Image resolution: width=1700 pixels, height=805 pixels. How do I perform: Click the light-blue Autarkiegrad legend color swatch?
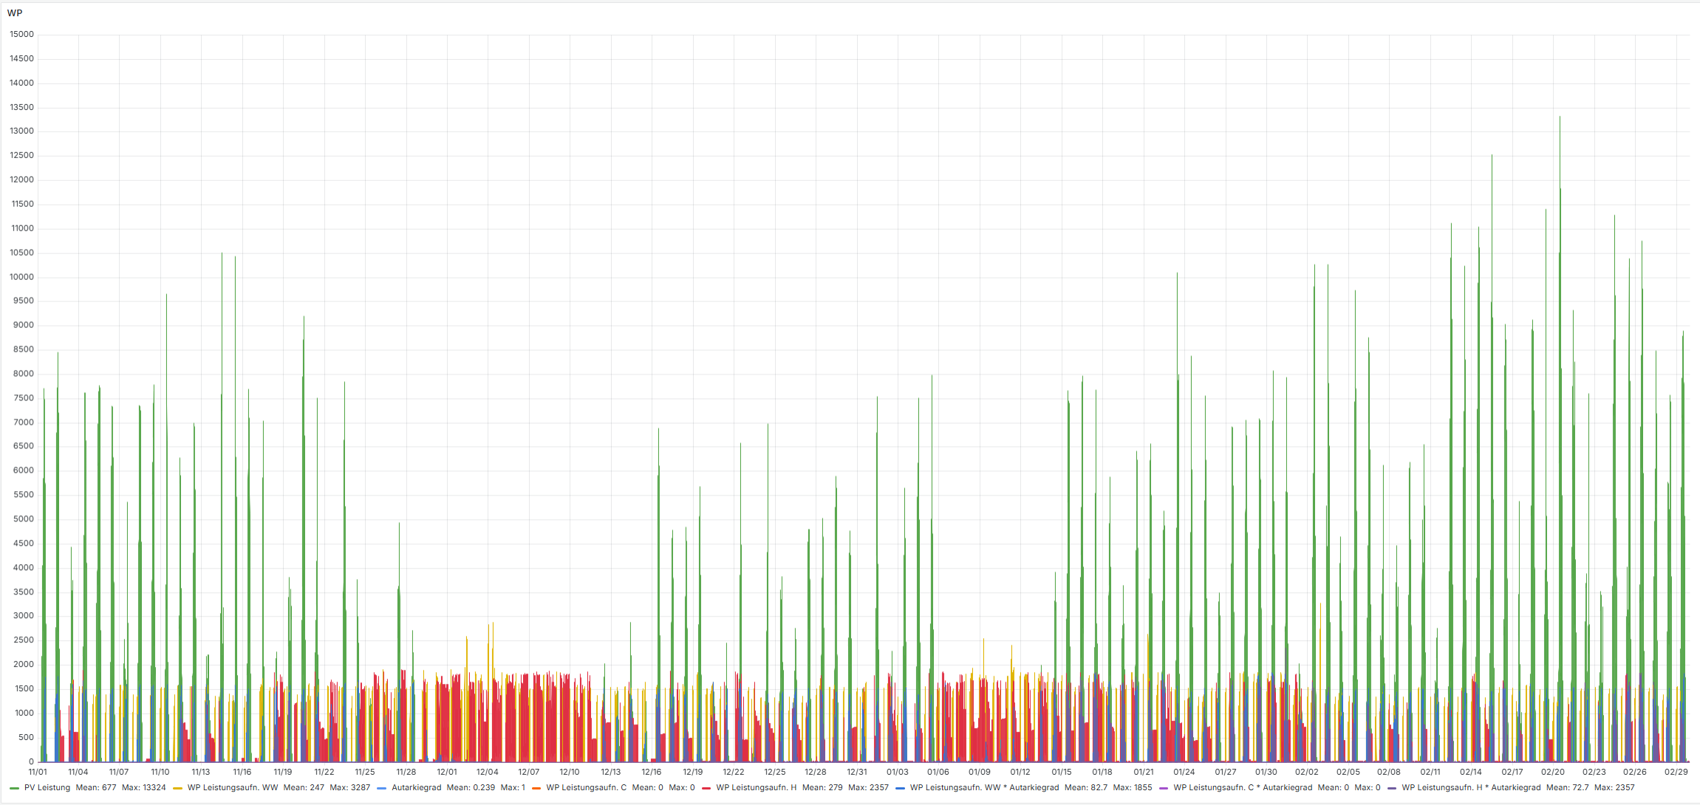click(381, 788)
